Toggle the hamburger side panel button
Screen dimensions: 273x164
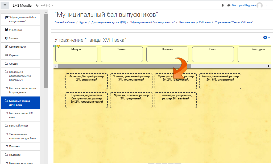point(5,5)
